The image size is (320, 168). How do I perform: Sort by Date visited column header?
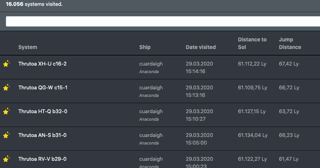tap(201, 47)
